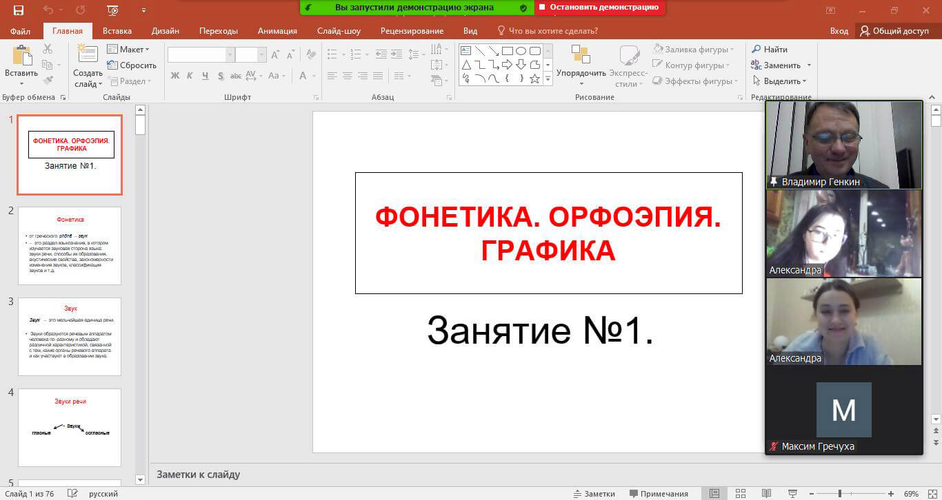Viewport: 942px width, 500px height.
Task: Open the Выделить dropdown
Action: coord(779,81)
